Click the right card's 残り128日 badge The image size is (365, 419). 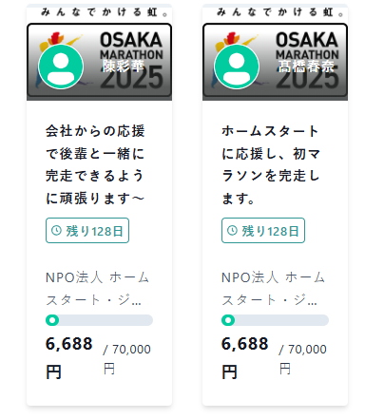pos(263,231)
